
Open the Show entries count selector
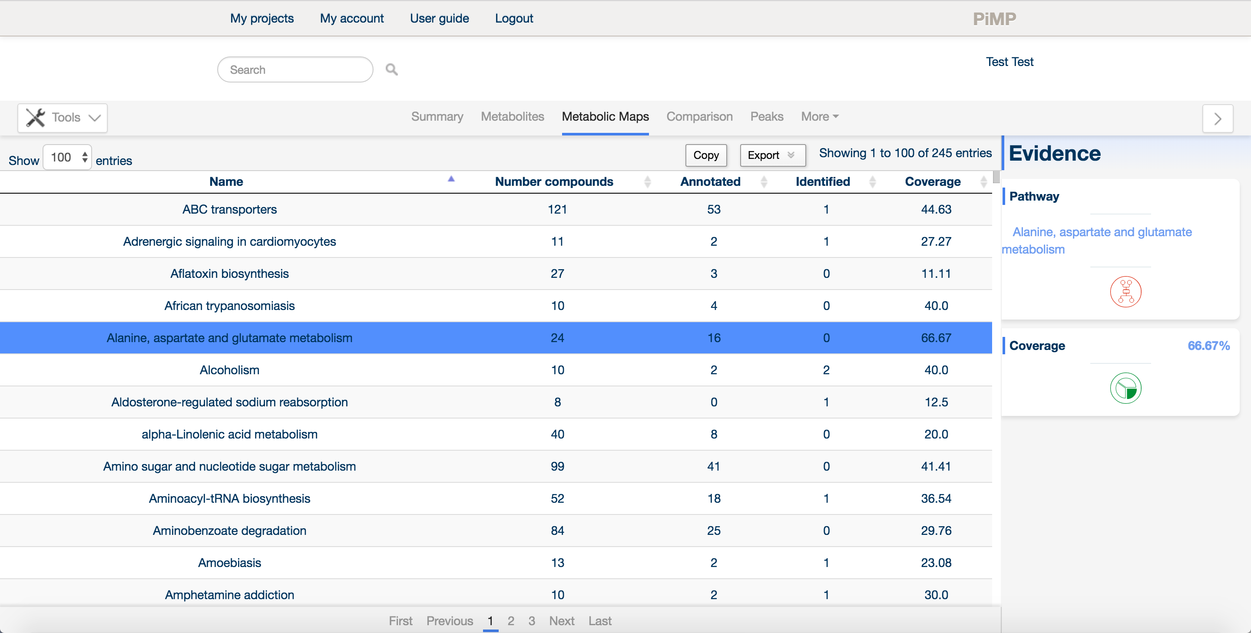click(67, 157)
